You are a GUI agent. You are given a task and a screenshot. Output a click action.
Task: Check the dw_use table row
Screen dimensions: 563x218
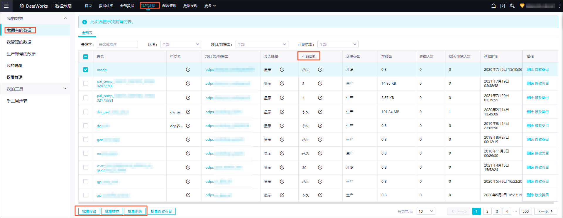pos(86,112)
